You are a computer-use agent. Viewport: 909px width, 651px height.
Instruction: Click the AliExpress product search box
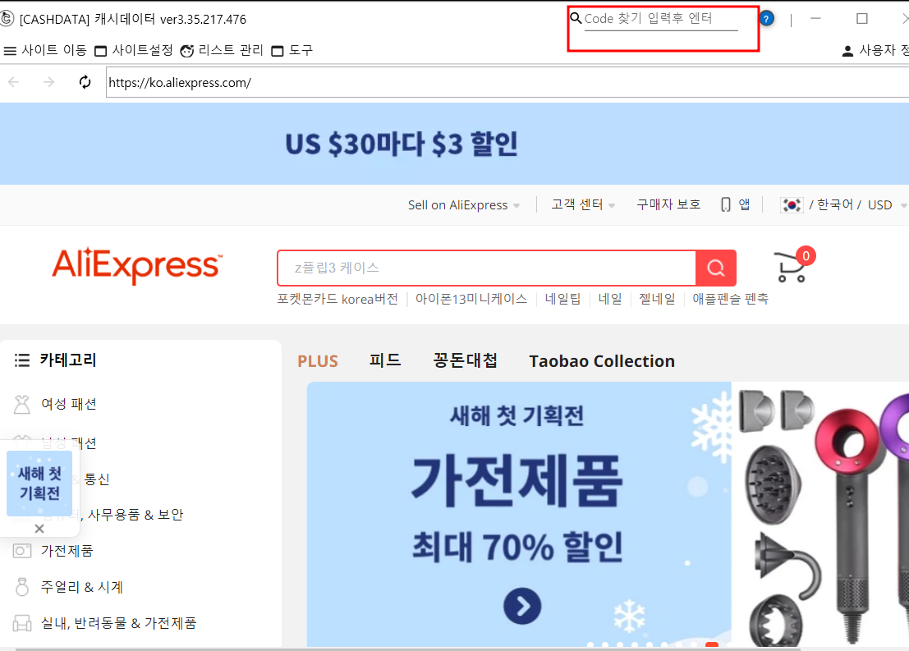[487, 268]
